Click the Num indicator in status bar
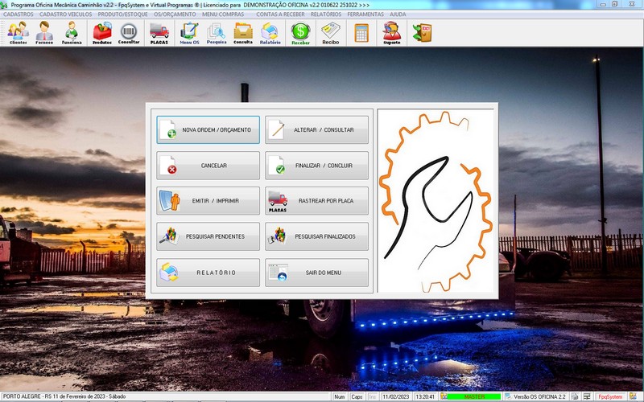Screen dimensions: 644x402 [339, 396]
